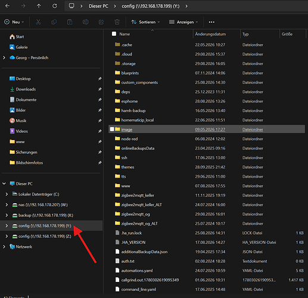The width and height of the screenshot is (308, 298).
Task: Tick the select-all checkbox beside Name
Action: coord(114,34)
